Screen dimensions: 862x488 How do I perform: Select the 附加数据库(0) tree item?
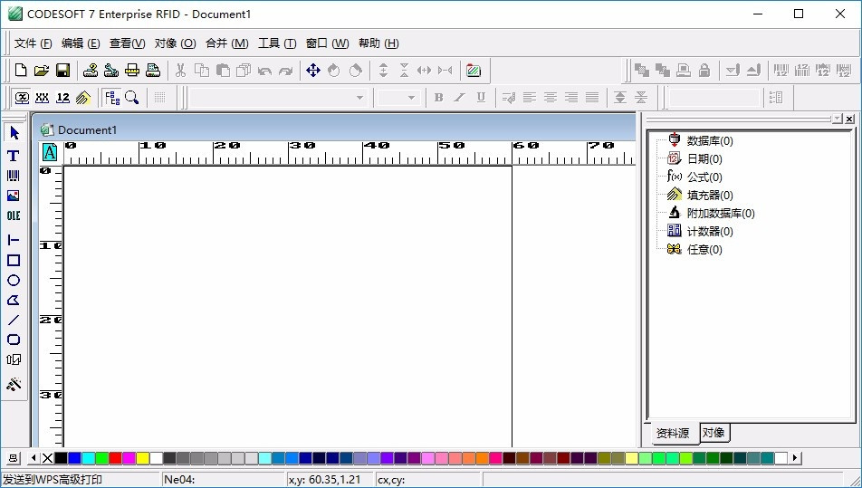click(x=721, y=214)
